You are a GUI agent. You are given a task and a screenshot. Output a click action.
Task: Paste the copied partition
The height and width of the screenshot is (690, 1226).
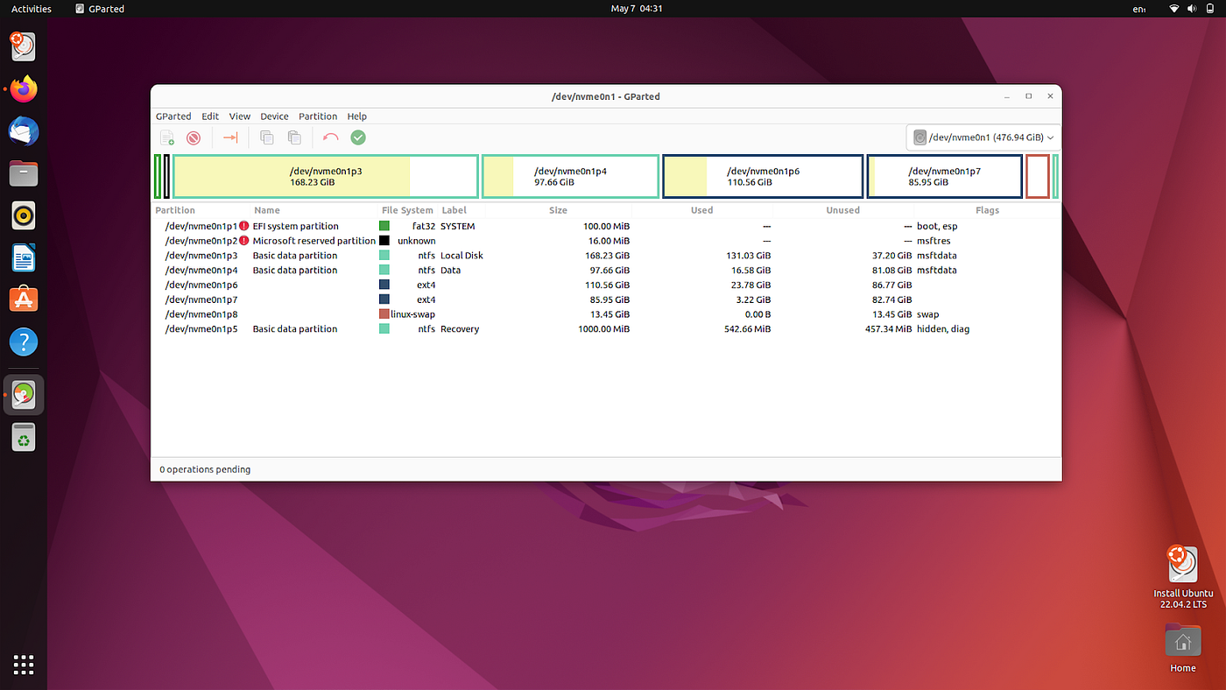[x=293, y=137]
